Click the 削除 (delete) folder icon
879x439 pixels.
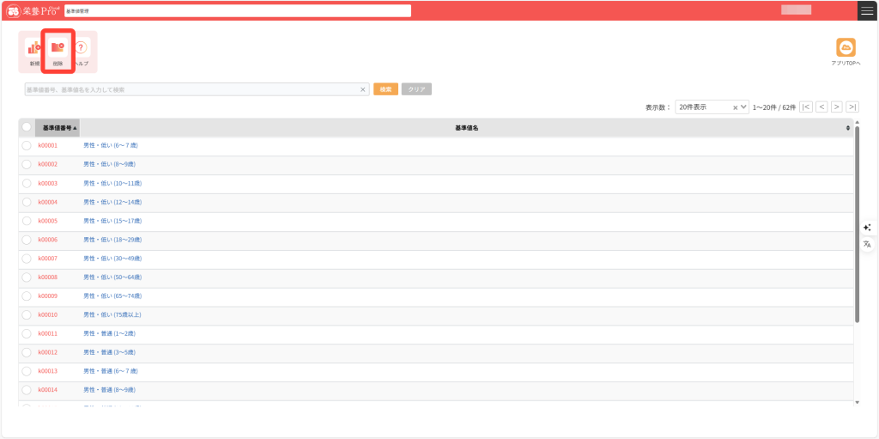[x=58, y=50]
